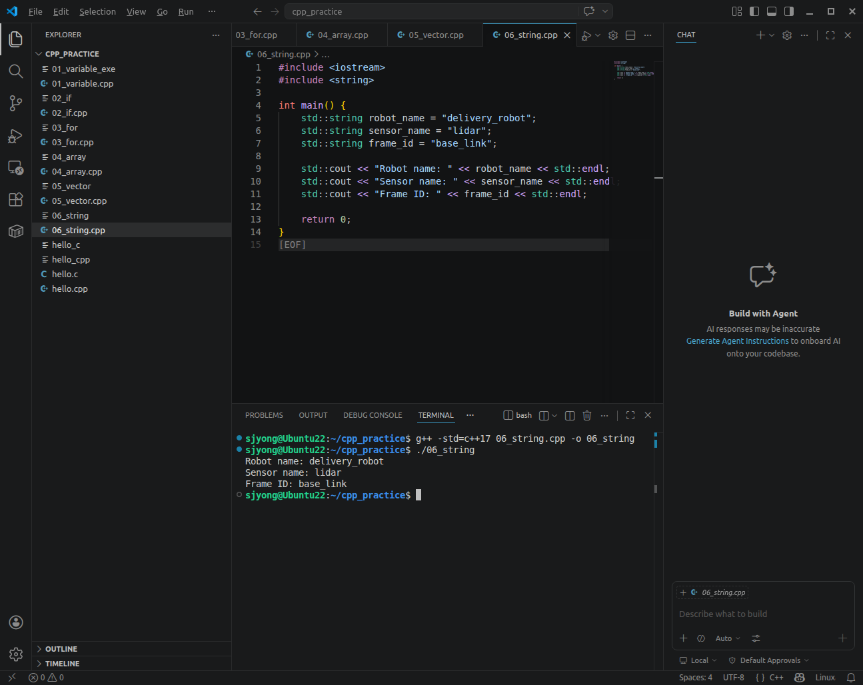863x685 pixels.
Task: Click the C++ language mode in status bar
Action: [x=776, y=678]
